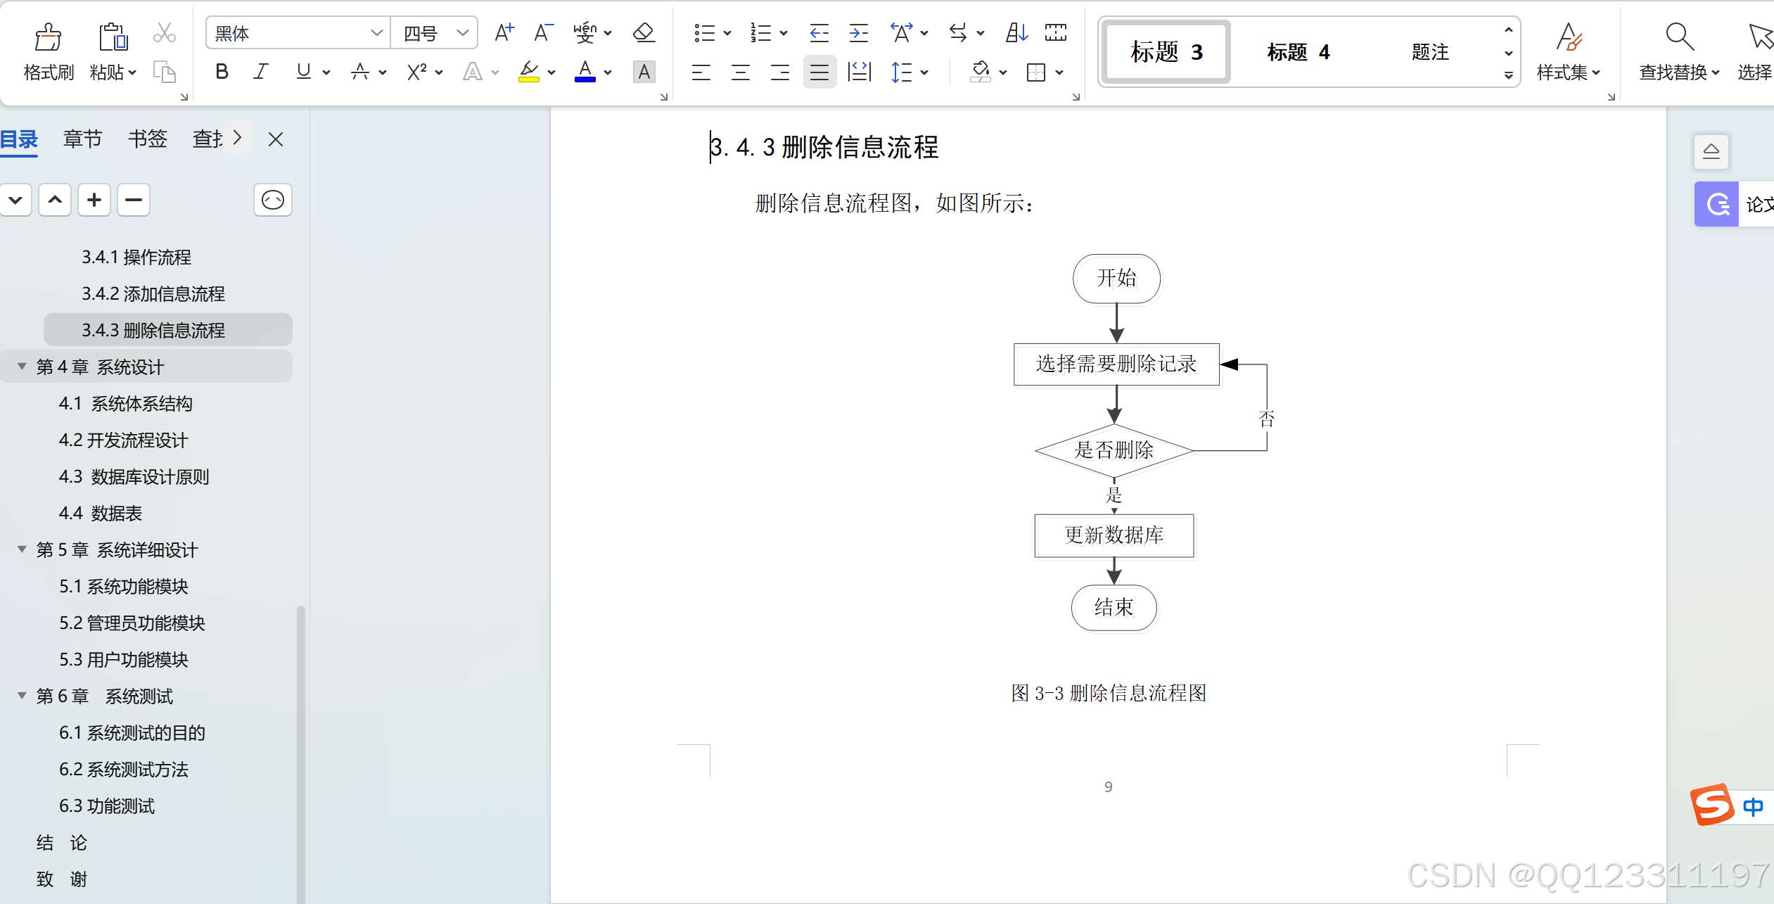Align text left
Viewport: 1774px width, 904px height.
tap(701, 72)
